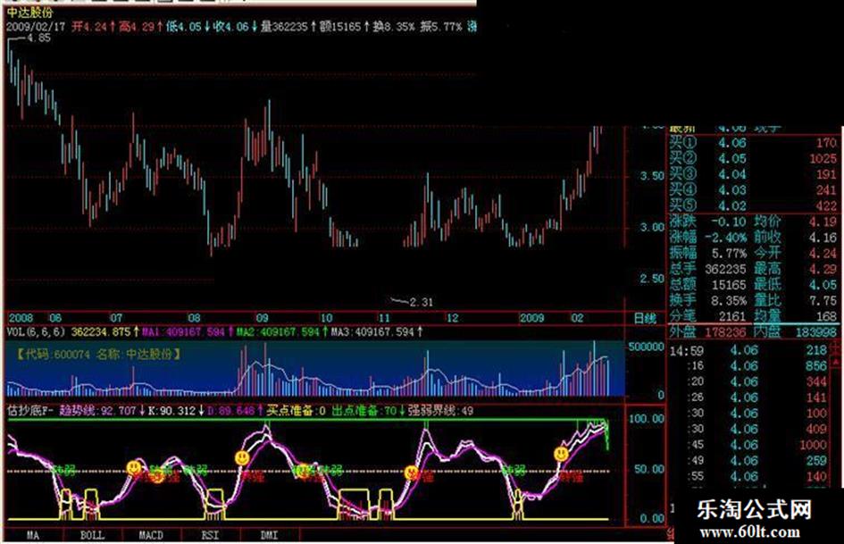This screenshot has height=544, width=844.
Task: Click the MA3:409167.594 volume value
Action: coord(372,331)
